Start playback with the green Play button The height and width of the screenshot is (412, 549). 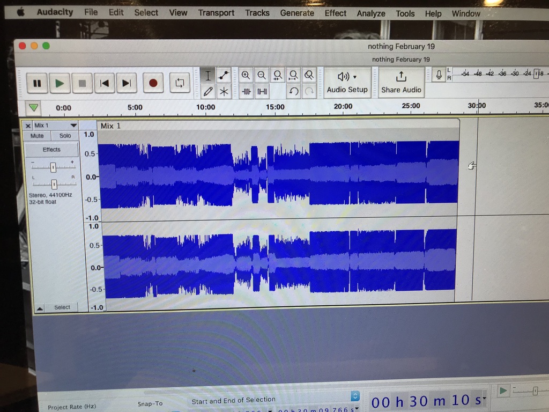[x=60, y=83]
